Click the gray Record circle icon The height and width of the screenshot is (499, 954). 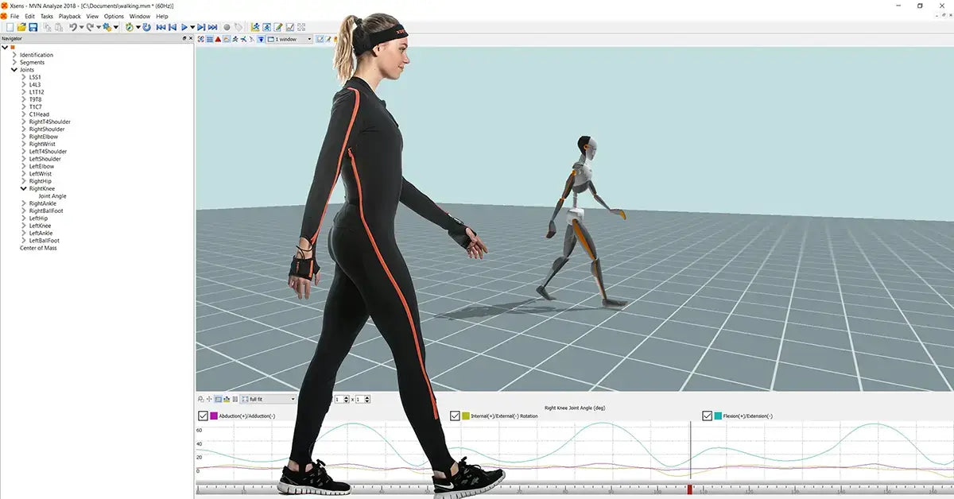click(x=227, y=27)
